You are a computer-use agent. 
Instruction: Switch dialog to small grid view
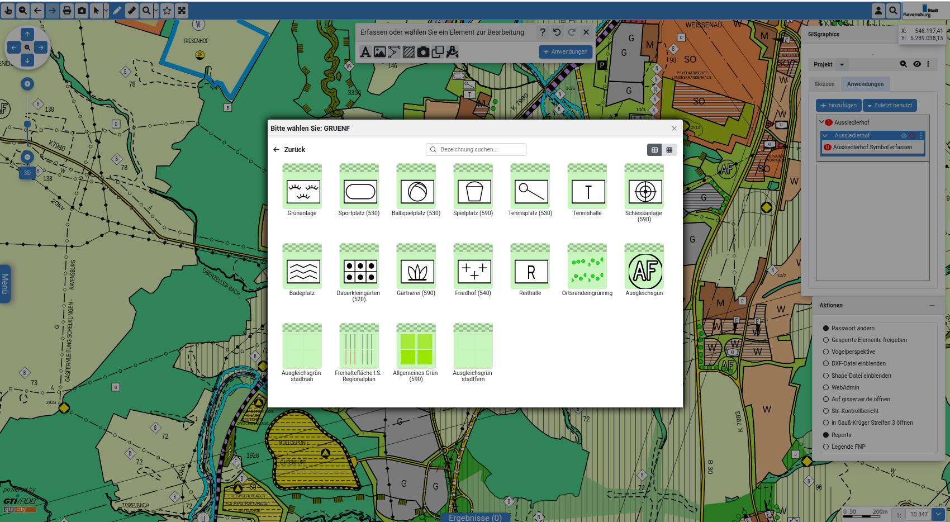(x=669, y=150)
